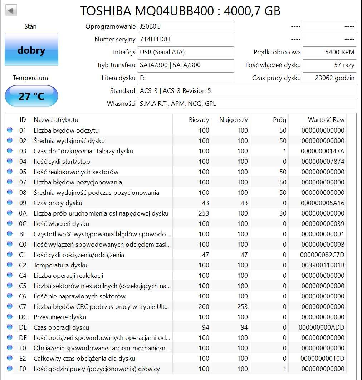The height and width of the screenshot is (380, 362).
Task: Click the transfer mode field SATA/300 | SATA/300
Action: click(x=186, y=65)
